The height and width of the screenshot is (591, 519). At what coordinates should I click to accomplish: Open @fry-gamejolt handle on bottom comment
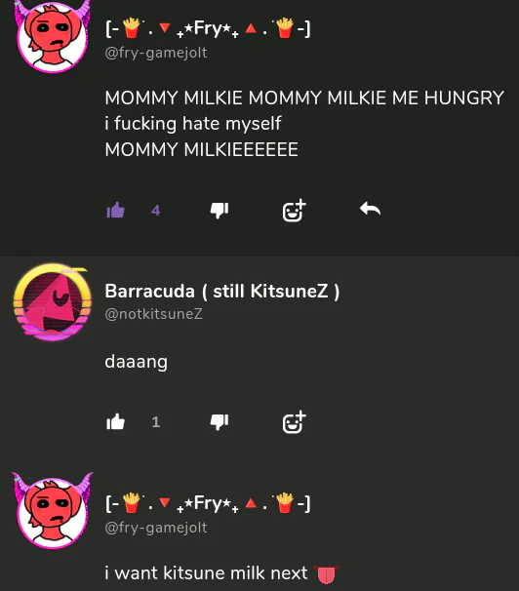156,528
